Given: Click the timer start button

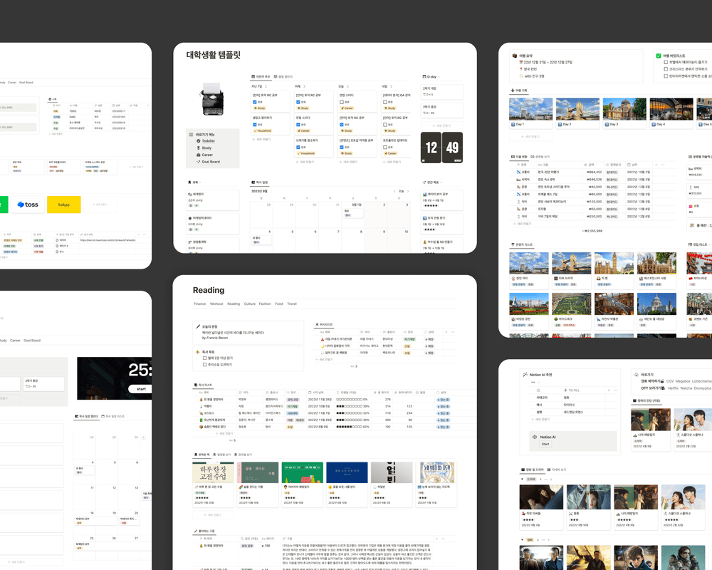Looking at the screenshot, I should 140,389.
